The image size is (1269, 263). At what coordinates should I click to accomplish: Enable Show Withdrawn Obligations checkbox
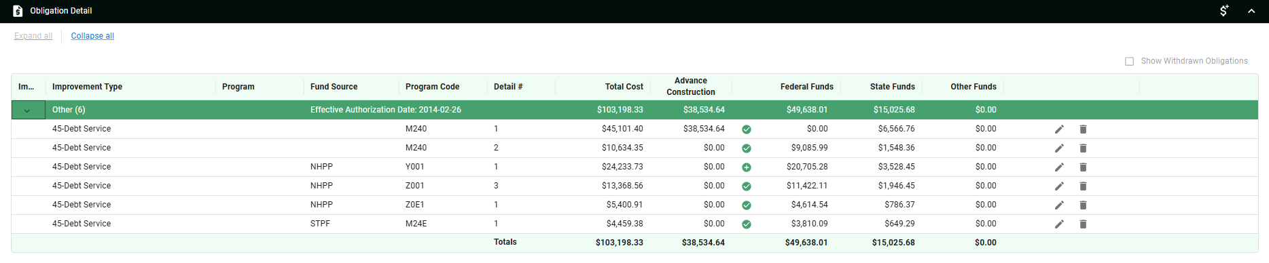click(x=1130, y=61)
